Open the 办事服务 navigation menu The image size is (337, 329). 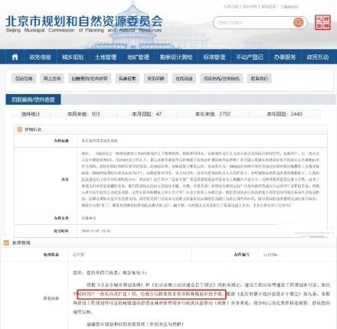pyautogui.click(x=285, y=57)
